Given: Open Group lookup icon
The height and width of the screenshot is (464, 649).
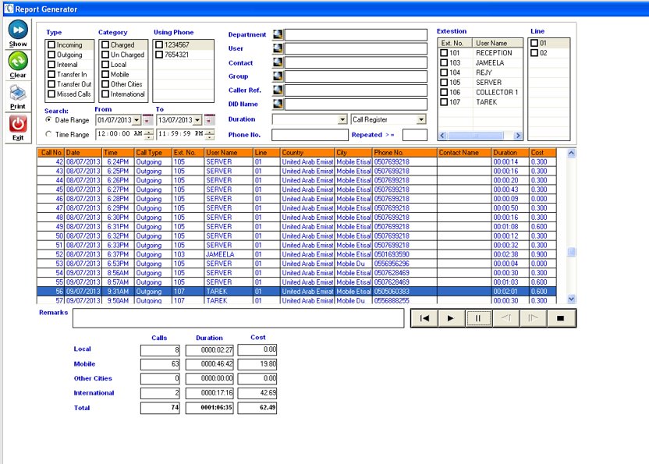Looking at the screenshot, I should pyautogui.click(x=278, y=76).
